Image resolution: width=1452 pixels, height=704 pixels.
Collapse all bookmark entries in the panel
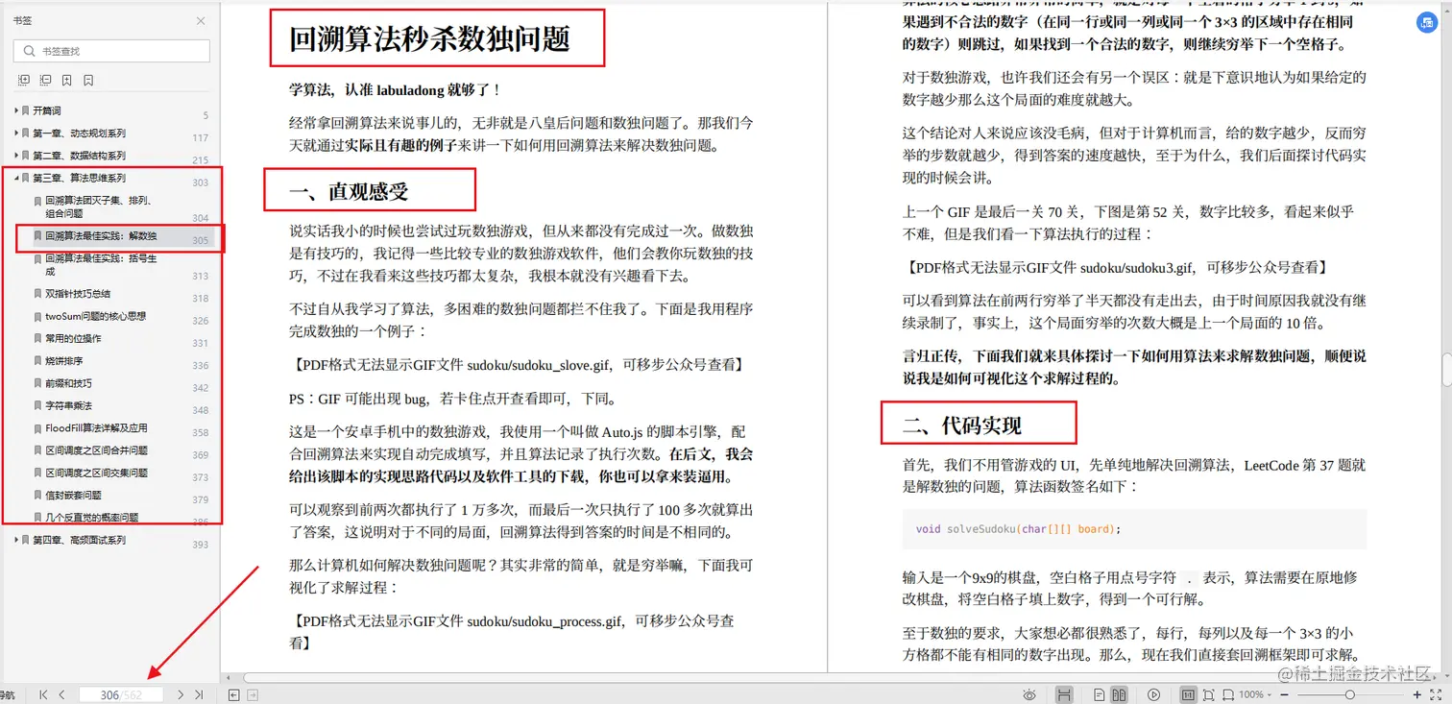45,79
